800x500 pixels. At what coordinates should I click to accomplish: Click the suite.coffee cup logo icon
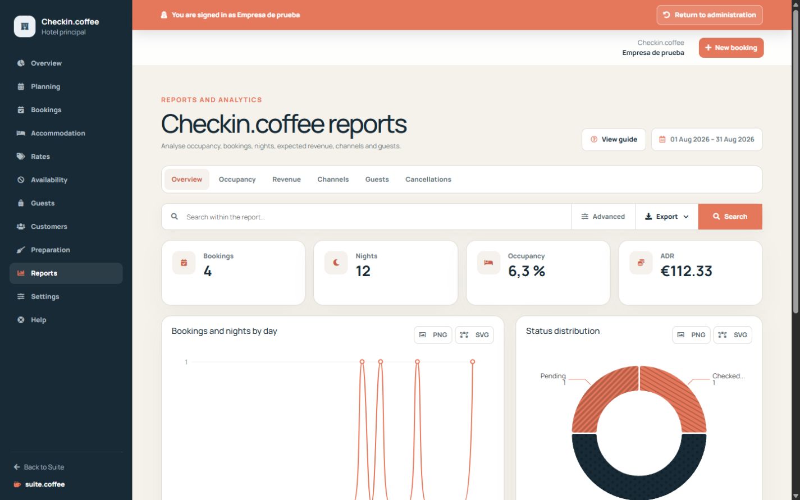pyautogui.click(x=17, y=484)
